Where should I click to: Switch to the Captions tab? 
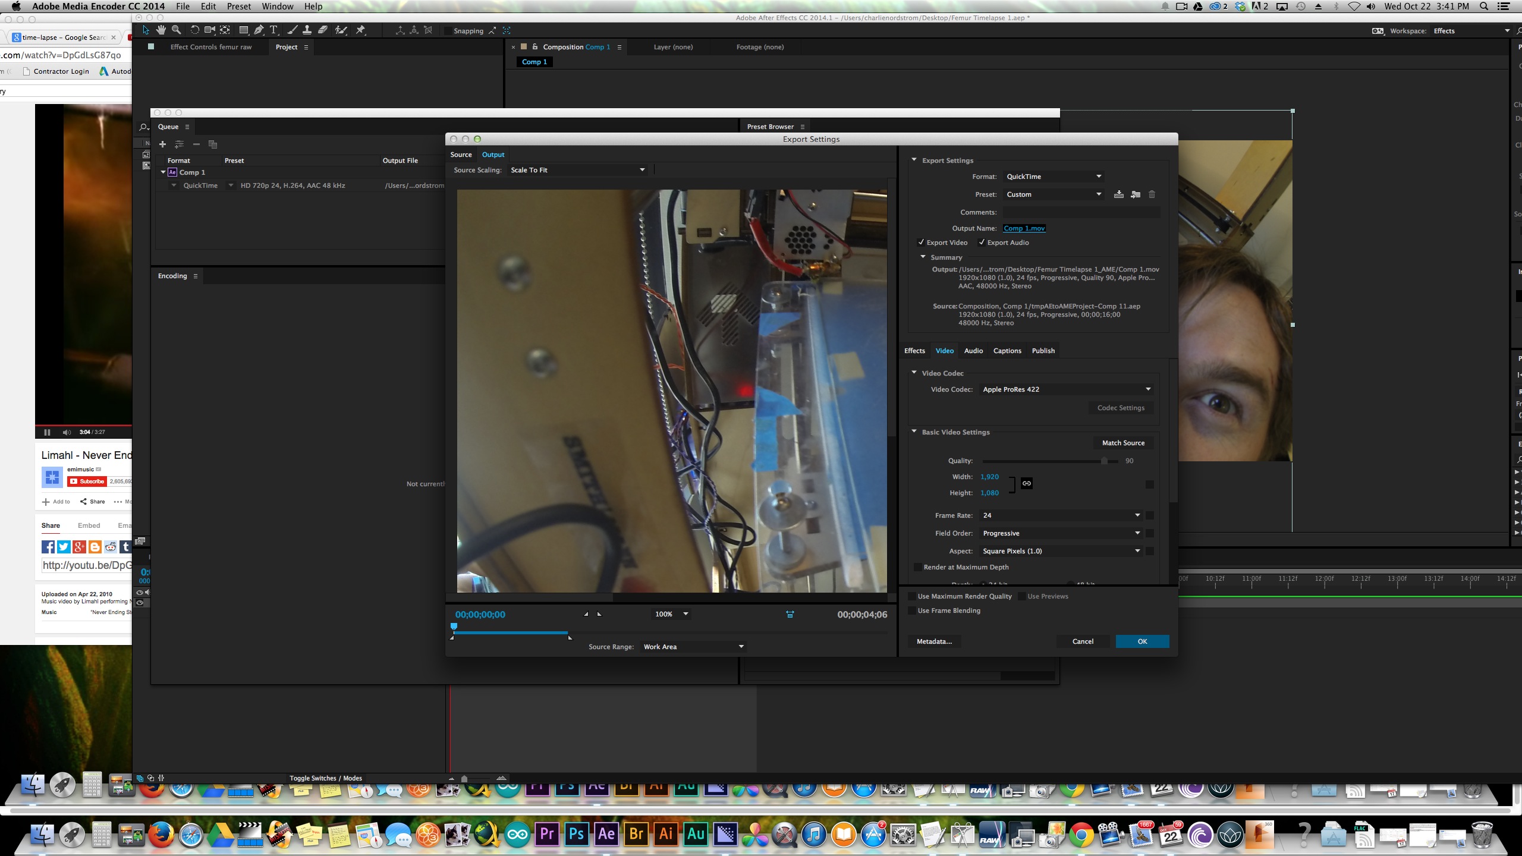[x=1007, y=351]
